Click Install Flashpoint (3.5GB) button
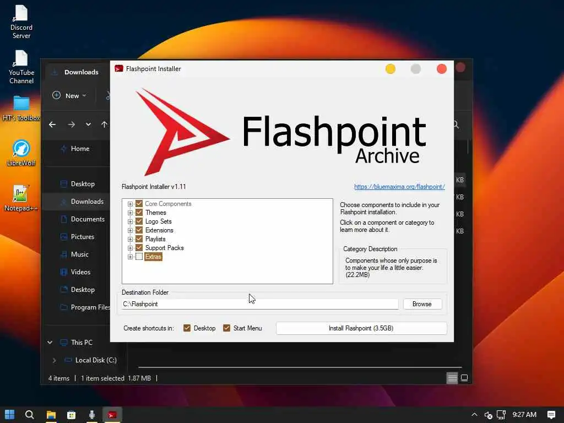564x423 pixels. click(x=361, y=328)
